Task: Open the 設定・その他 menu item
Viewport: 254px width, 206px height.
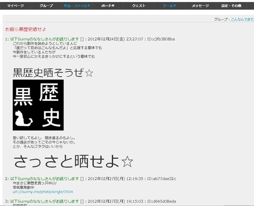Action: pyautogui.click(x=231, y=6)
